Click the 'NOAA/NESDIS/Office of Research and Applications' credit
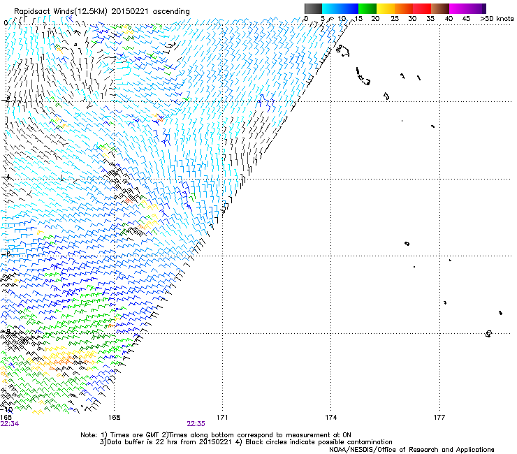The width and height of the screenshot is (517, 454). [x=412, y=450]
